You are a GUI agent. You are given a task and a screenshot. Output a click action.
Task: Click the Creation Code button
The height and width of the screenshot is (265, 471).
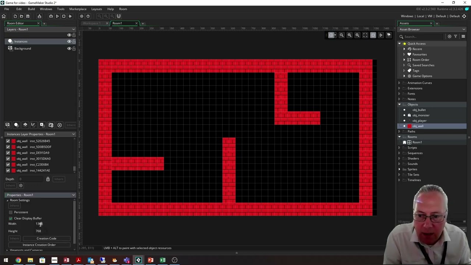point(46,239)
